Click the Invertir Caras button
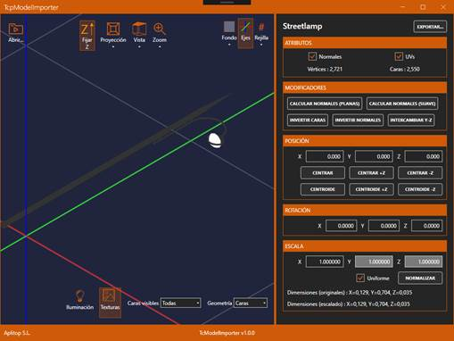 tap(308, 121)
